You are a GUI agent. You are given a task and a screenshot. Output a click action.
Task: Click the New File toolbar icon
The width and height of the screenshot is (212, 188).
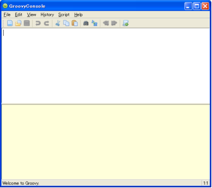[x=10, y=23]
